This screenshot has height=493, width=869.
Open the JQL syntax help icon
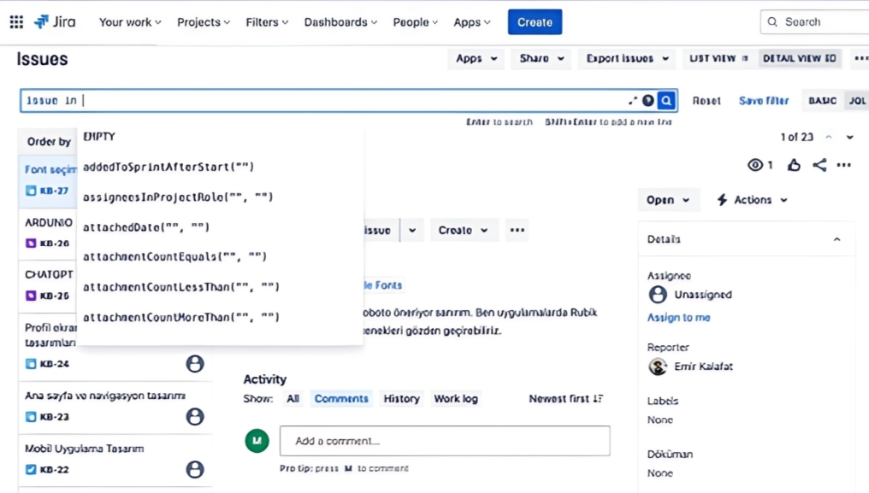click(648, 100)
